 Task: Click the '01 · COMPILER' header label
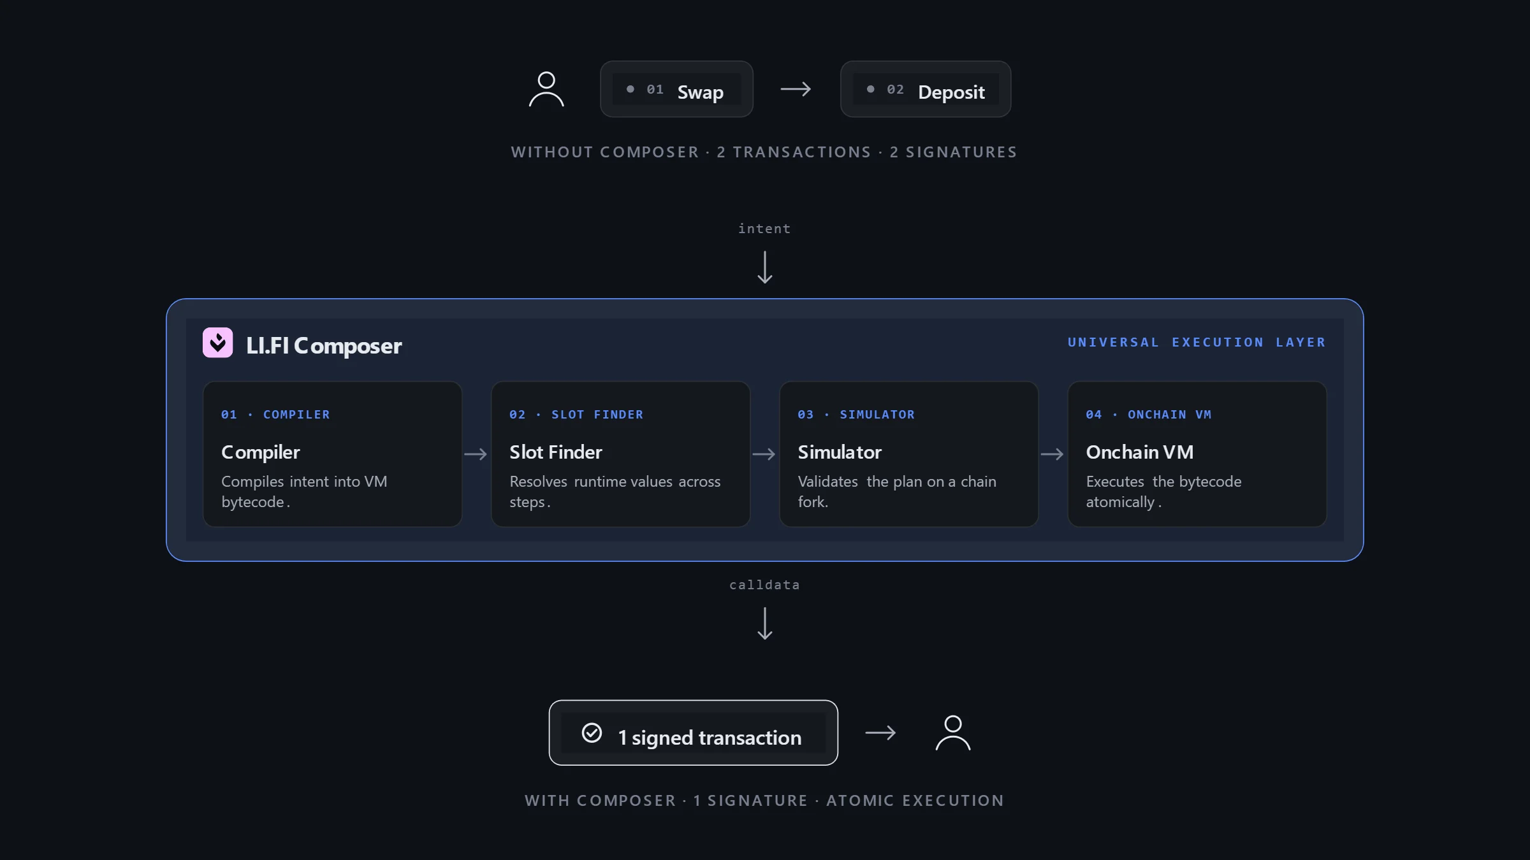[275, 414]
